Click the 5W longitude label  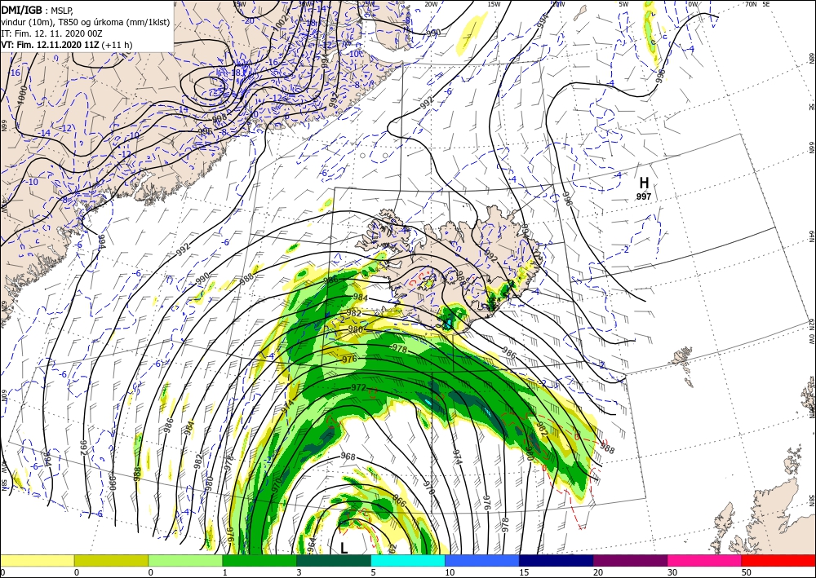(623, 4)
